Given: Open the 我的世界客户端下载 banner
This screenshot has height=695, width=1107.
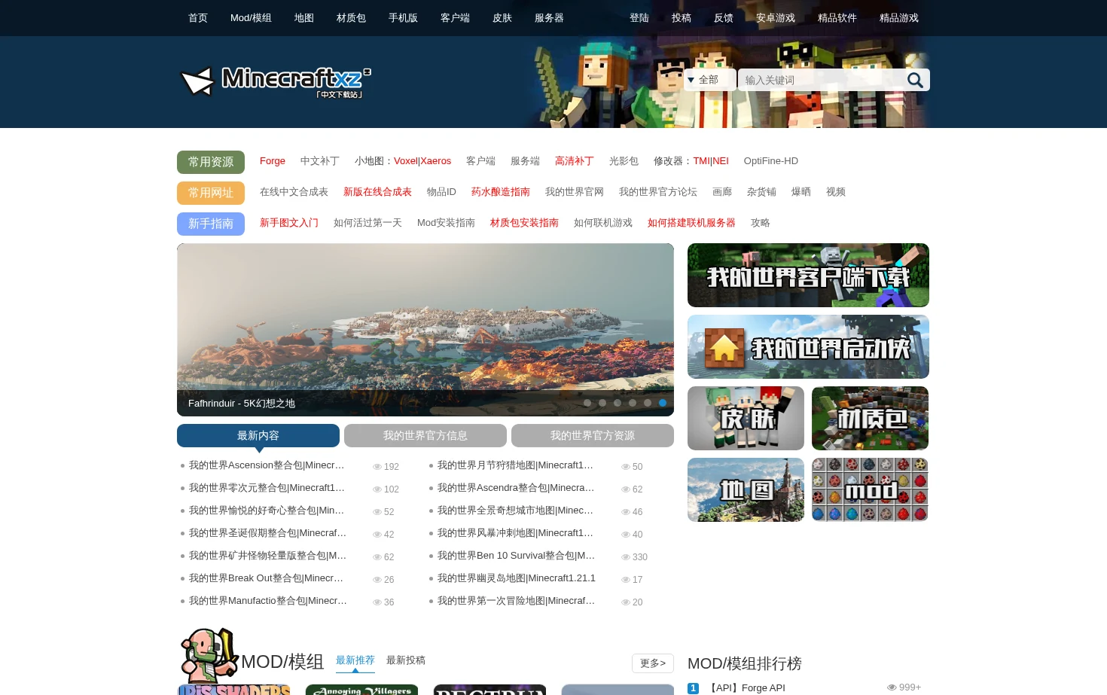Looking at the screenshot, I should 808,276.
